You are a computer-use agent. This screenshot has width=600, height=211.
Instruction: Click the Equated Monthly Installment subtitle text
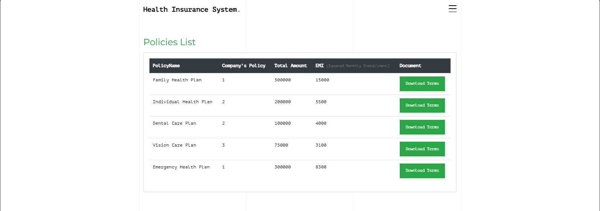(358, 66)
